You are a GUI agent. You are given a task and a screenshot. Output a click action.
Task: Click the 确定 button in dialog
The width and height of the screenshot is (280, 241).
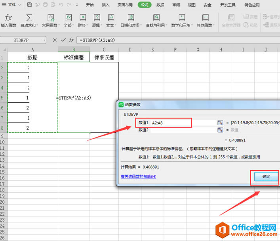266,176
